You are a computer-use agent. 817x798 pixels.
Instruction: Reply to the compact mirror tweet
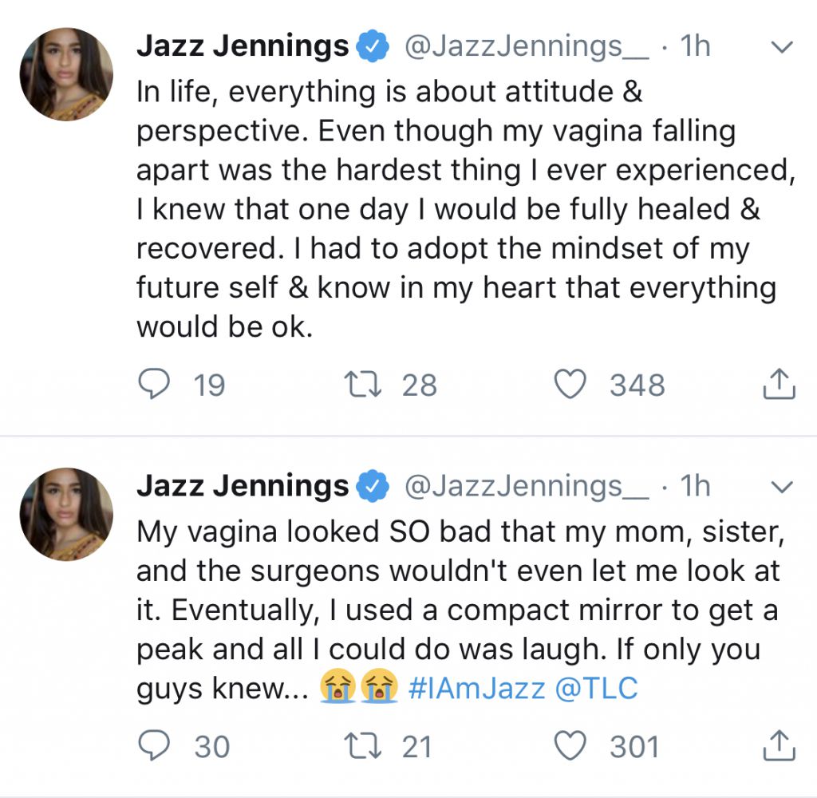[152, 747]
